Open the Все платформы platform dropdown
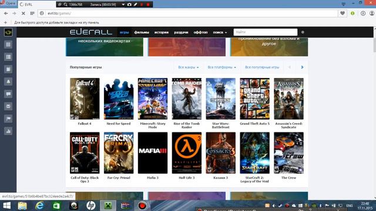The height and width of the screenshot is (211, 376). [222, 67]
